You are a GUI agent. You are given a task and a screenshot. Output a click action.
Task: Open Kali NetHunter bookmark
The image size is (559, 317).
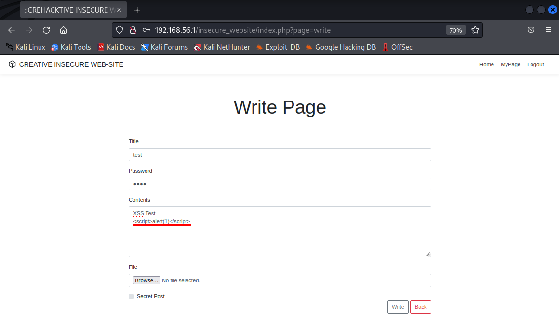(222, 47)
